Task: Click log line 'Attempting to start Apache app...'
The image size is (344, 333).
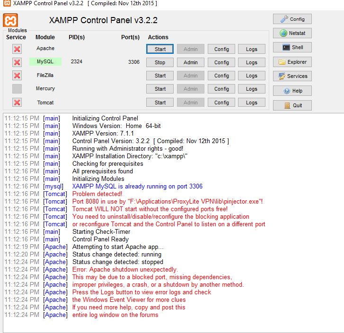Action: pyautogui.click(x=118, y=247)
